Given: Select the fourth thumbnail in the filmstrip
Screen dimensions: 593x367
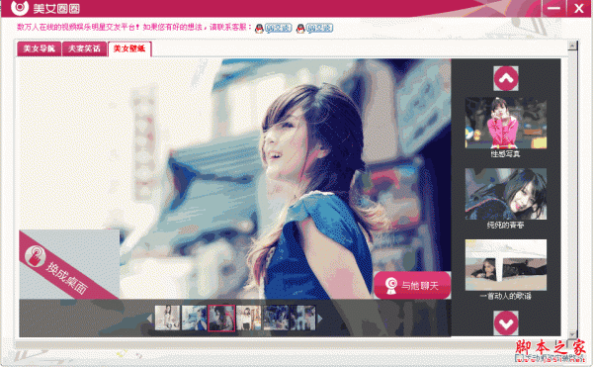Looking at the screenshot, I should pyautogui.click(x=248, y=318).
